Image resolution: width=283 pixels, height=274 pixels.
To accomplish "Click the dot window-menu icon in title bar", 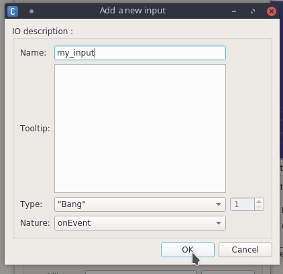I will point(32,11).
